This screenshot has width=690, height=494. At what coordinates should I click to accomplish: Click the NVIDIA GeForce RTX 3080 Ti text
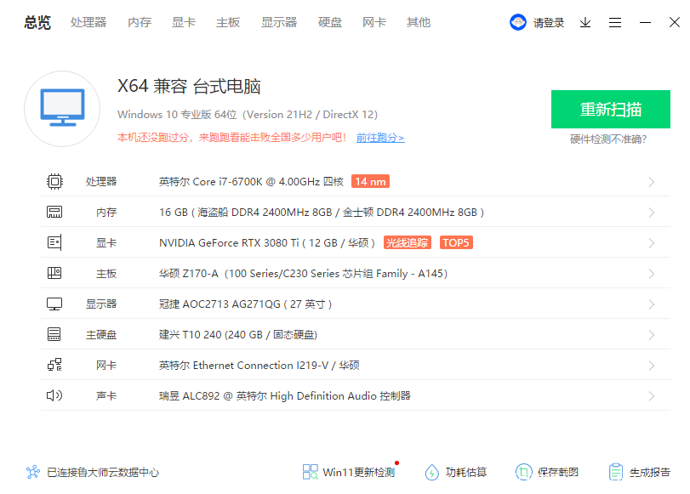(x=266, y=243)
